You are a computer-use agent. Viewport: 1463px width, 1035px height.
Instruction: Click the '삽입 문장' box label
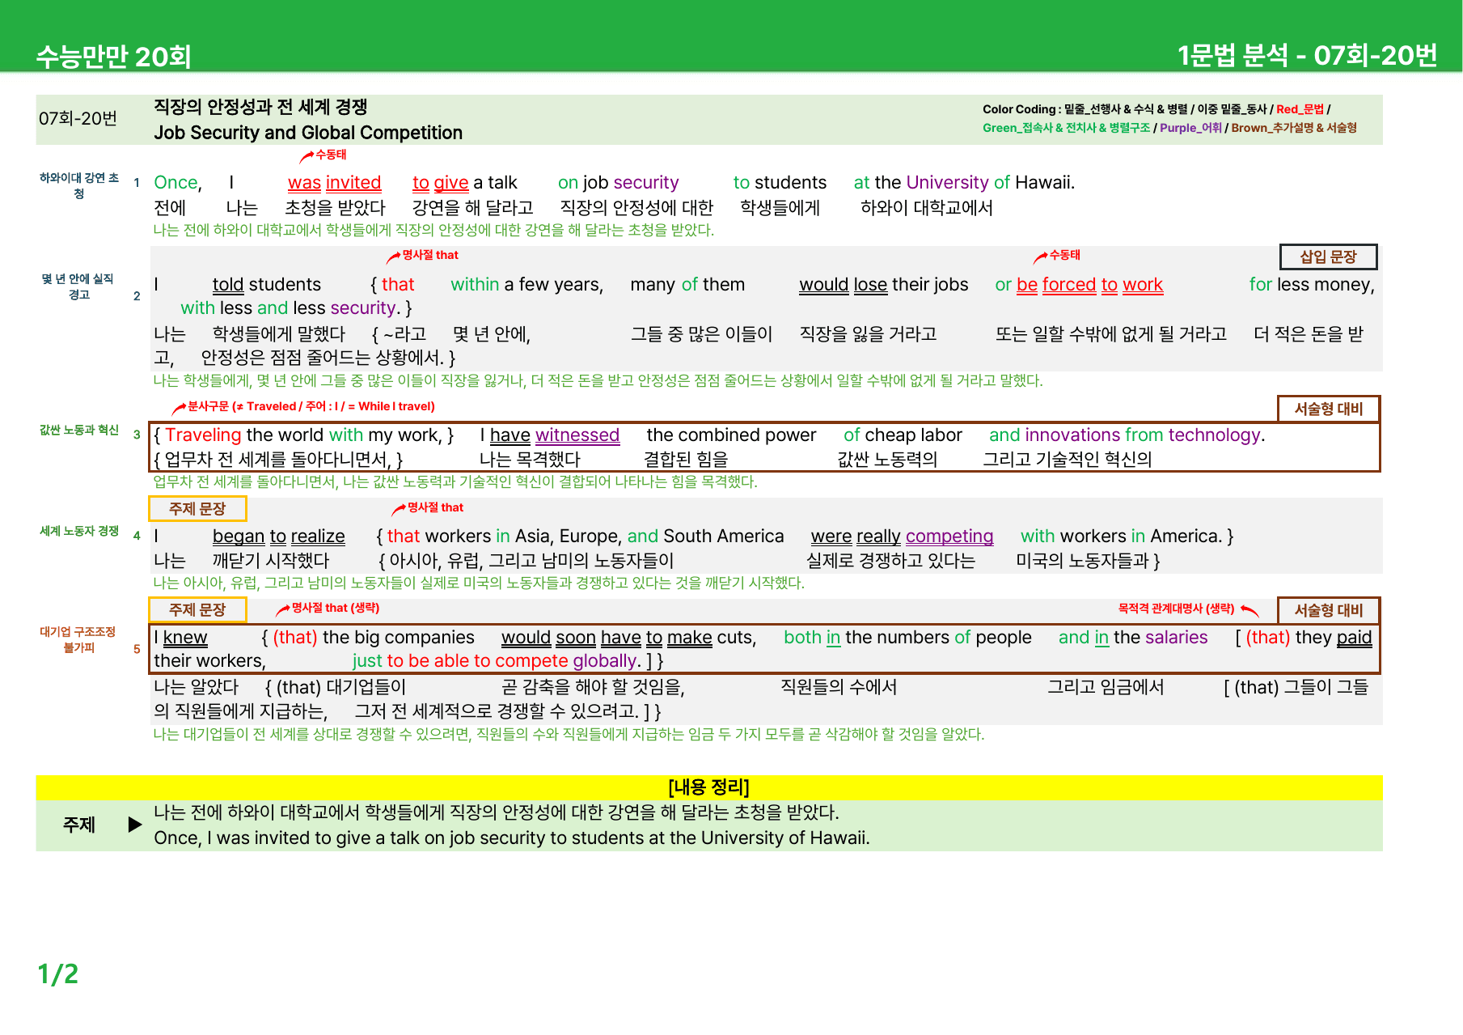1328,257
